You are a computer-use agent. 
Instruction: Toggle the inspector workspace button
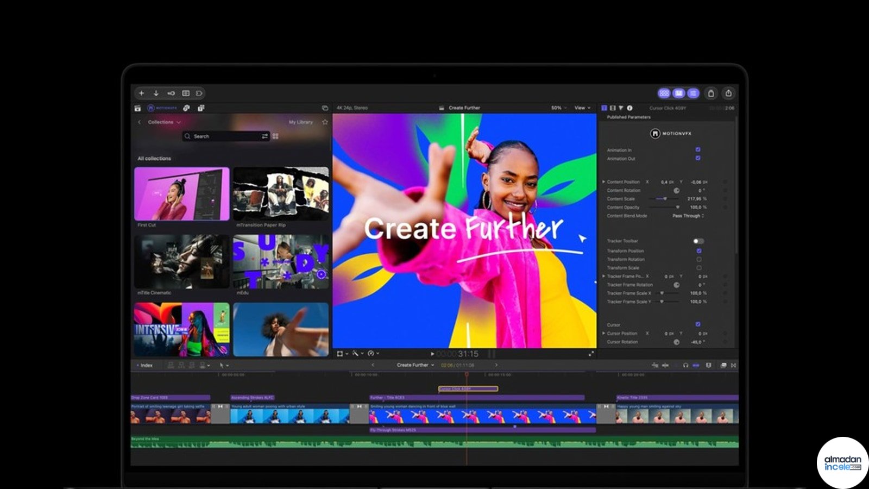693,93
